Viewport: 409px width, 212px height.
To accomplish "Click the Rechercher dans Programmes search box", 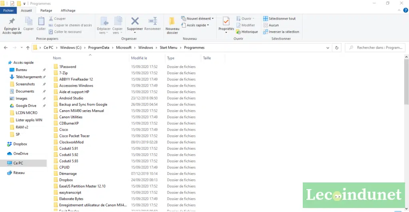I will pyautogui.click(x=375, y=48).
